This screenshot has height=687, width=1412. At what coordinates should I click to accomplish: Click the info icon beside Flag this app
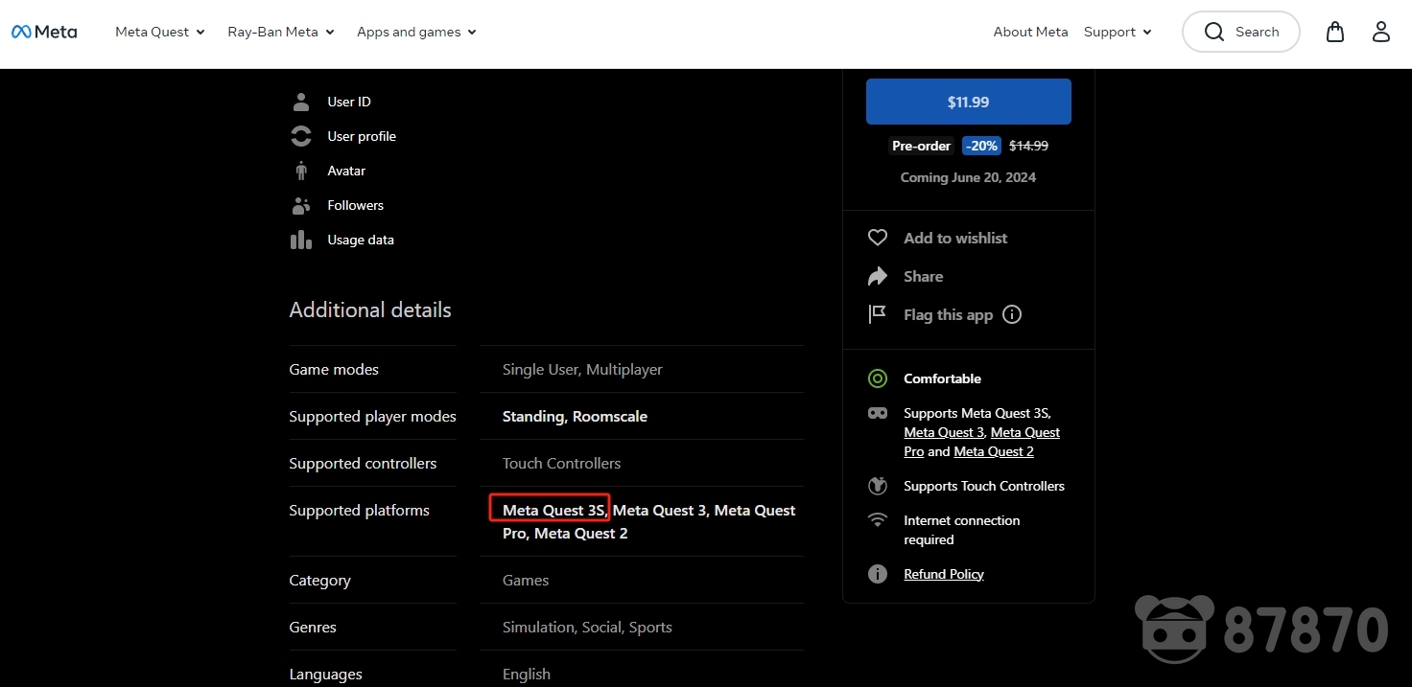1011,314
